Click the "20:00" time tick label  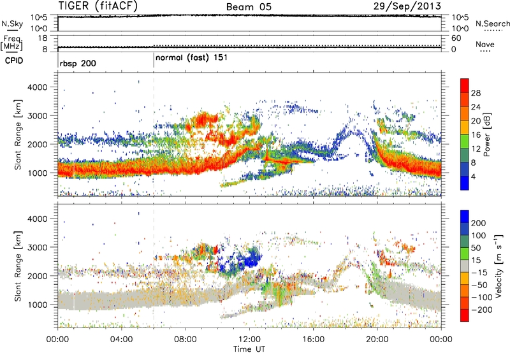coord(377,340)
